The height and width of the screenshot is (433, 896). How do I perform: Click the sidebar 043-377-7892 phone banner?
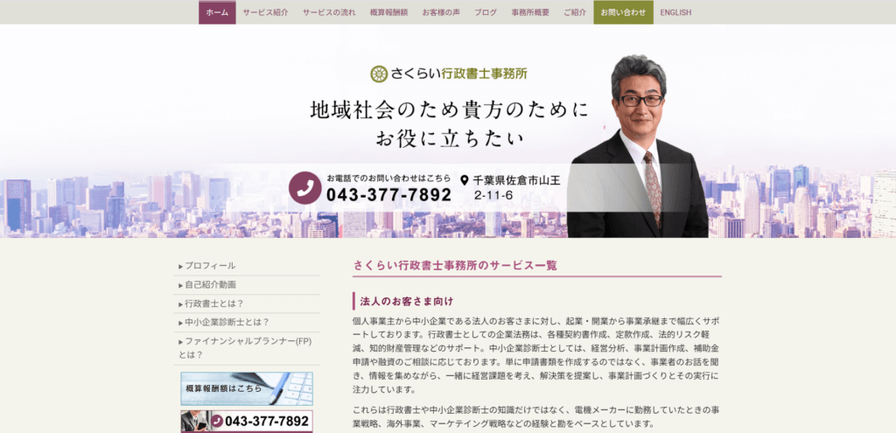(x=247, y=422)
